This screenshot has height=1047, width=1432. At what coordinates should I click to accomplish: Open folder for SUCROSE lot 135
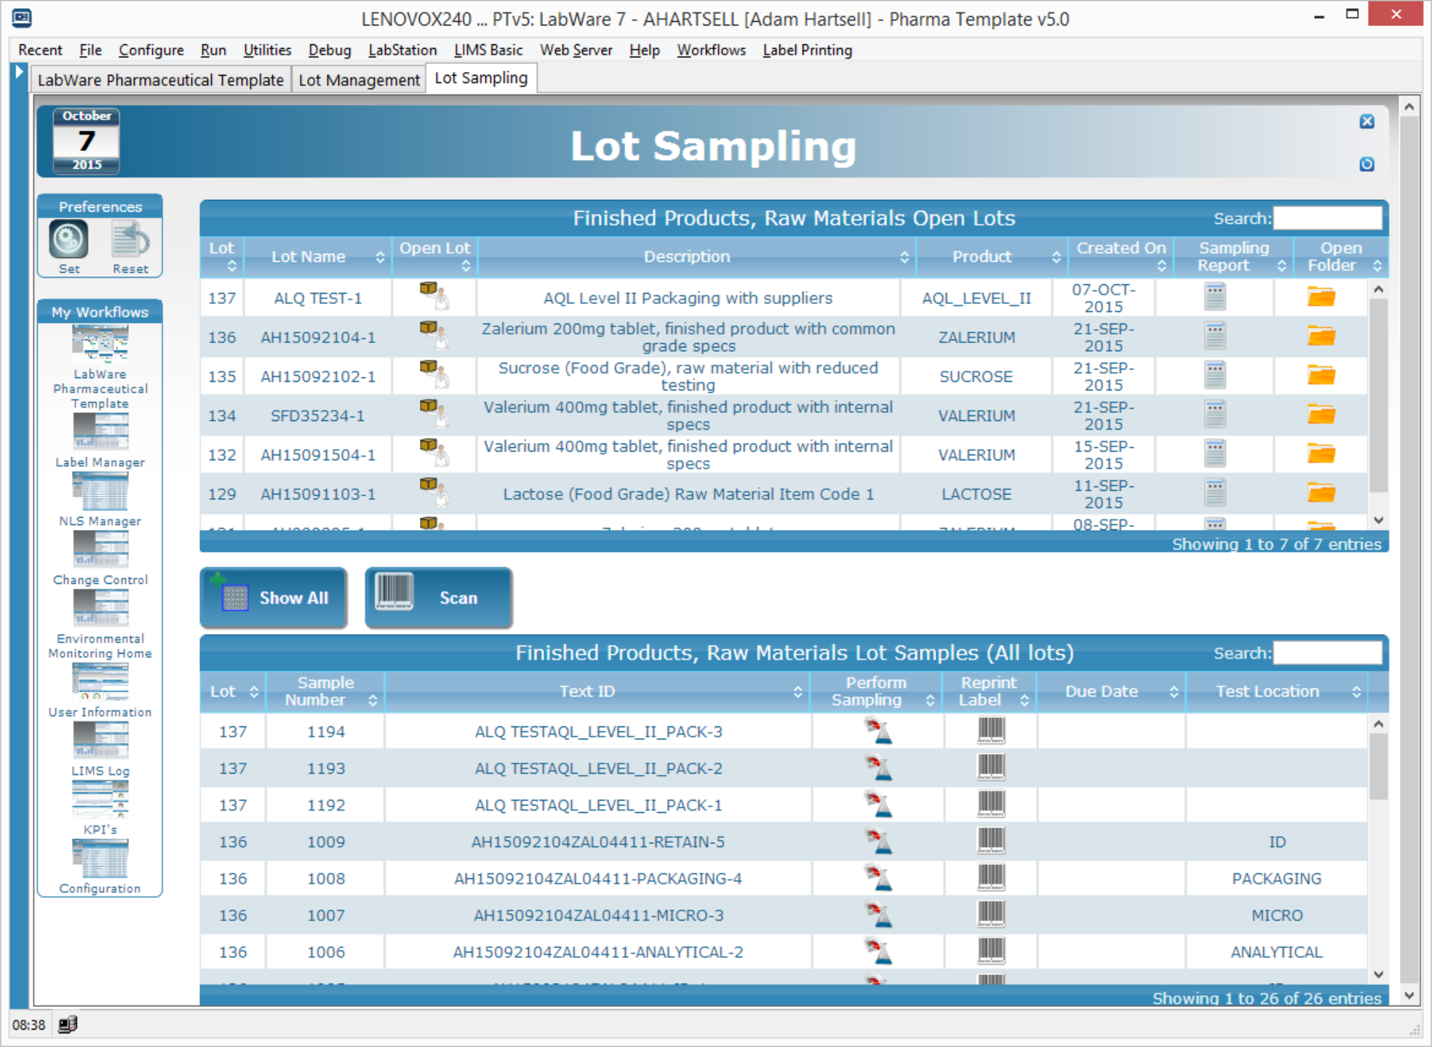1321,375
